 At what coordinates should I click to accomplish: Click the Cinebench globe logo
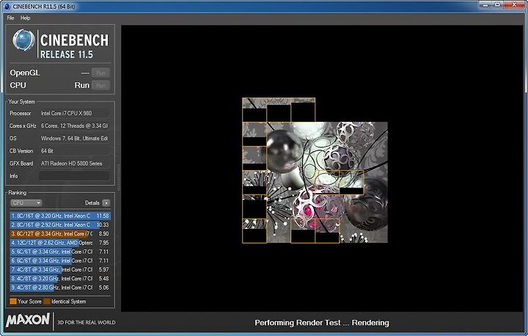click(23, 40)
